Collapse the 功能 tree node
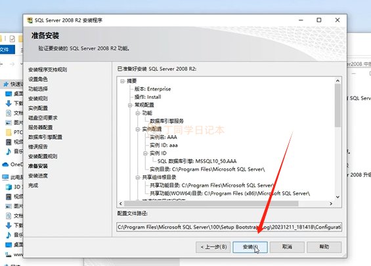Image resolution: width=371 pixels, height=266 pixels. tap(138, 113)
